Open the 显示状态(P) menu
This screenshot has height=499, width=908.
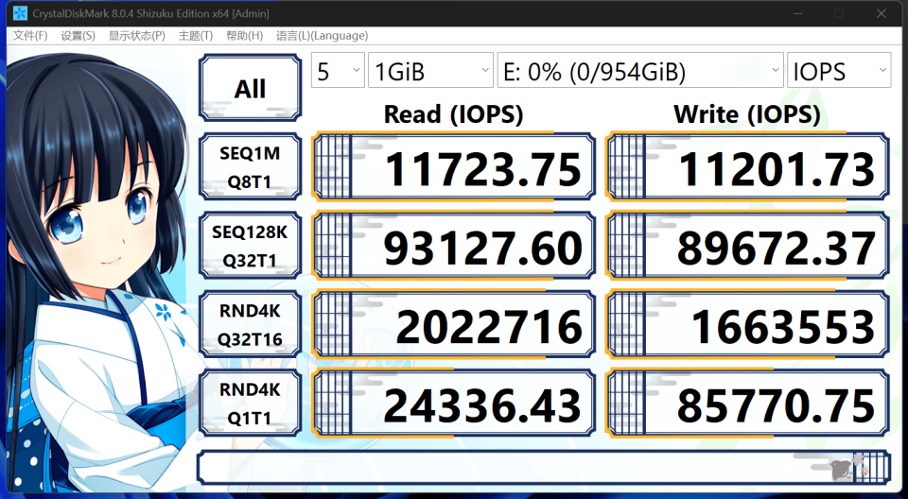click(x=136, y=36)
